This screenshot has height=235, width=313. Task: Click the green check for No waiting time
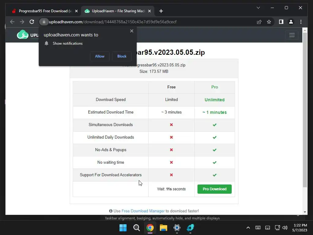coord(215,162)
